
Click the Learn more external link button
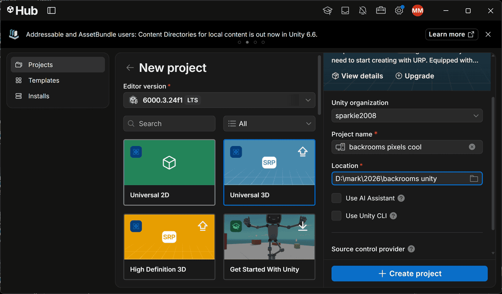pyautogui.click(x=452, y=34)
